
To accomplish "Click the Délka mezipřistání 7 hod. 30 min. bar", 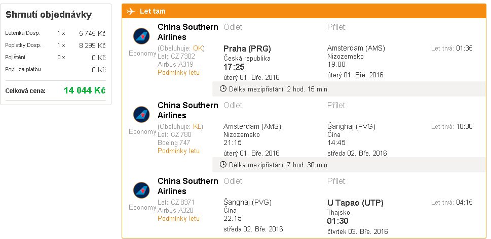I will [x=349, y=165].
